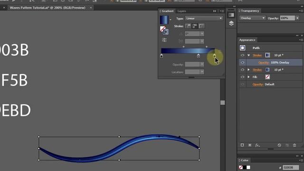Click the Path thumbnail in Appearance panel
This screenshot has height=171, width=304.
click(x=243, y=47)
